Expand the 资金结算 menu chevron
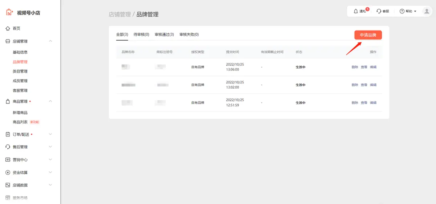Image resolution: width=436 pixels, height=204 pixels. (x=51, y=172)
